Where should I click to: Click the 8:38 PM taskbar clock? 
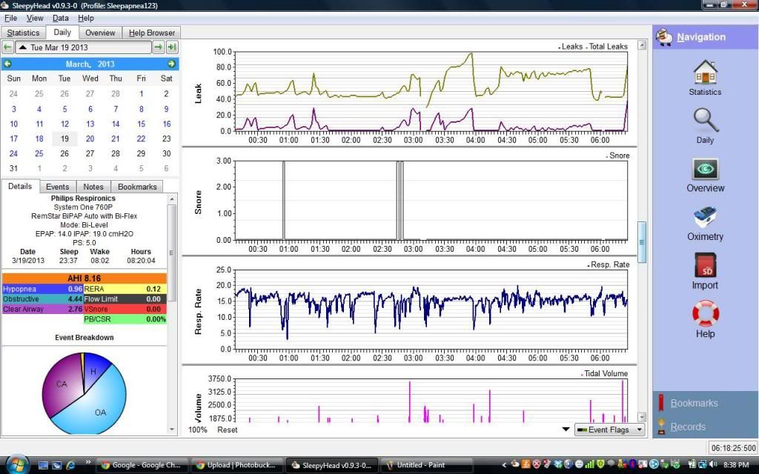[736, 465]
